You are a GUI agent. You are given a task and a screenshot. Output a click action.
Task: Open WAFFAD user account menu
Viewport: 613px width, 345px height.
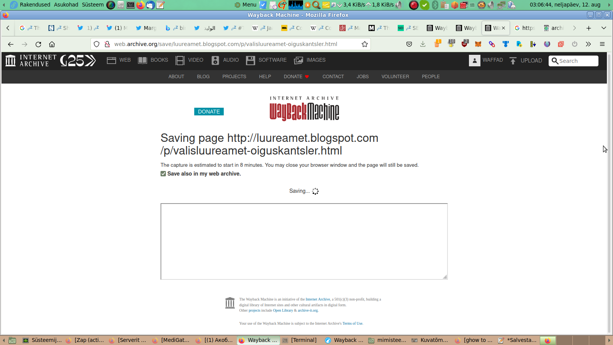point(486,61)
